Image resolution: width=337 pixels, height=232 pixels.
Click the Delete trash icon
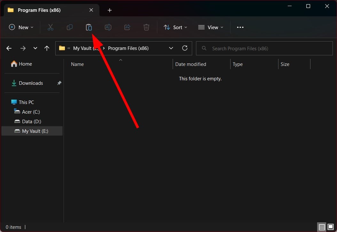[x=146, y=28]
